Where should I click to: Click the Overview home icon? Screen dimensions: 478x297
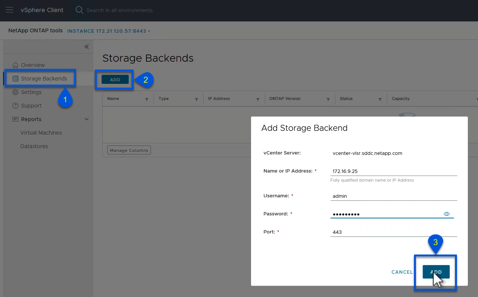pos(15,65)
